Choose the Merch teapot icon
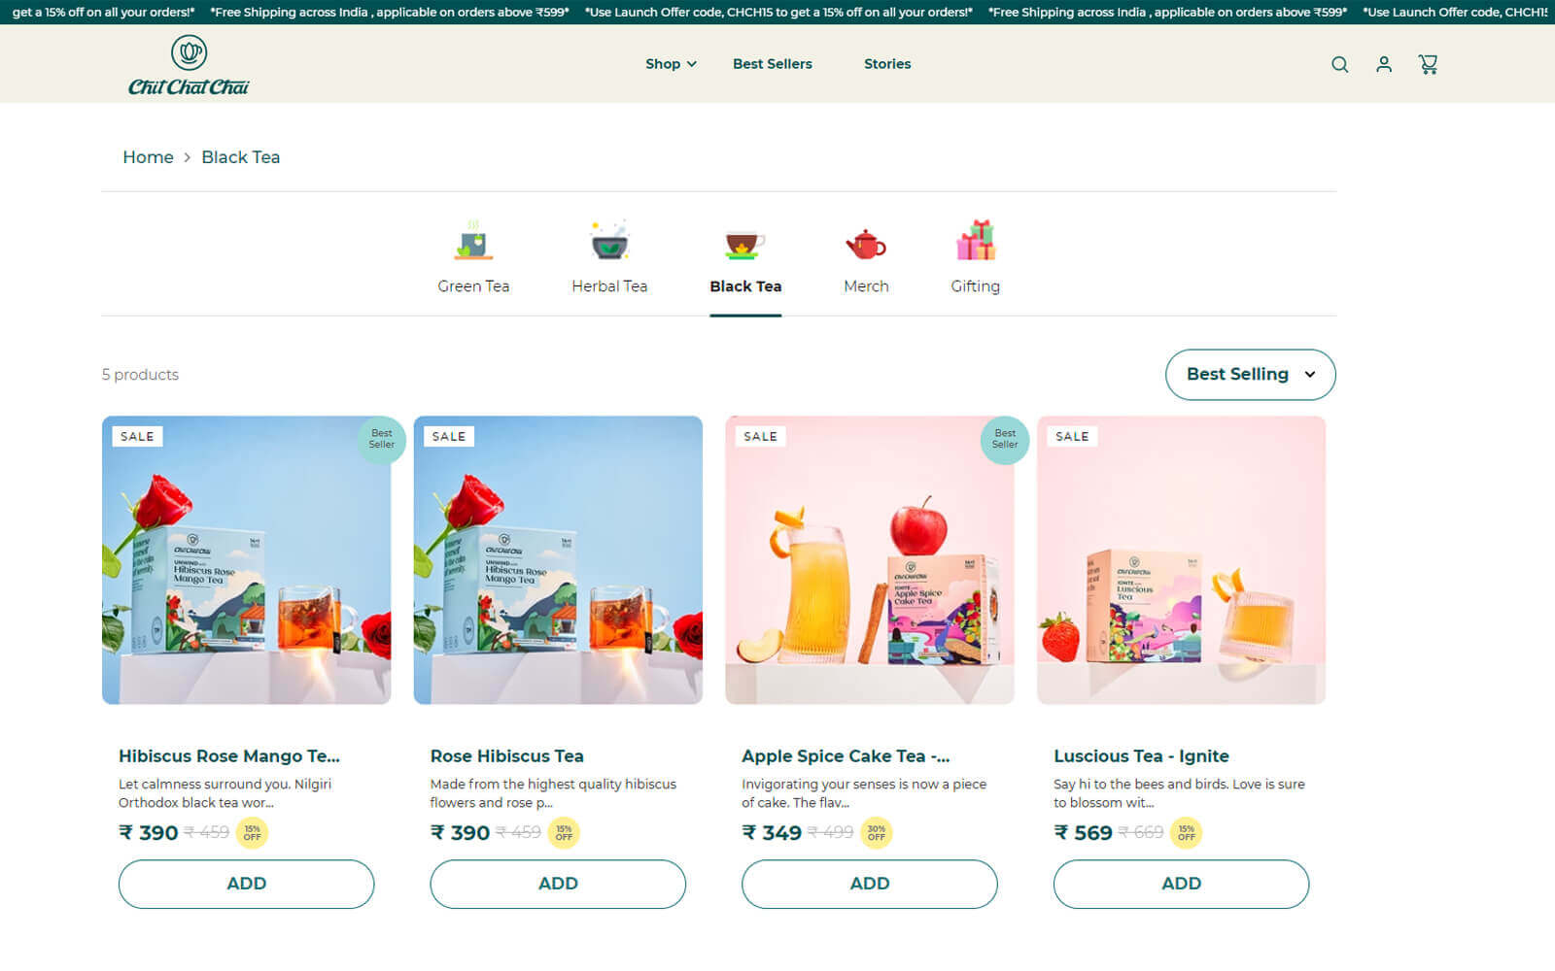1555x971 pixels. point(866,244)
